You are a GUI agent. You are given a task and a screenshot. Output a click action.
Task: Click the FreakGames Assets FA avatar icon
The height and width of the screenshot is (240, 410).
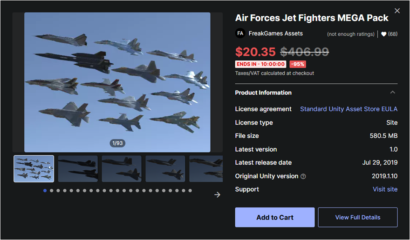240,33
